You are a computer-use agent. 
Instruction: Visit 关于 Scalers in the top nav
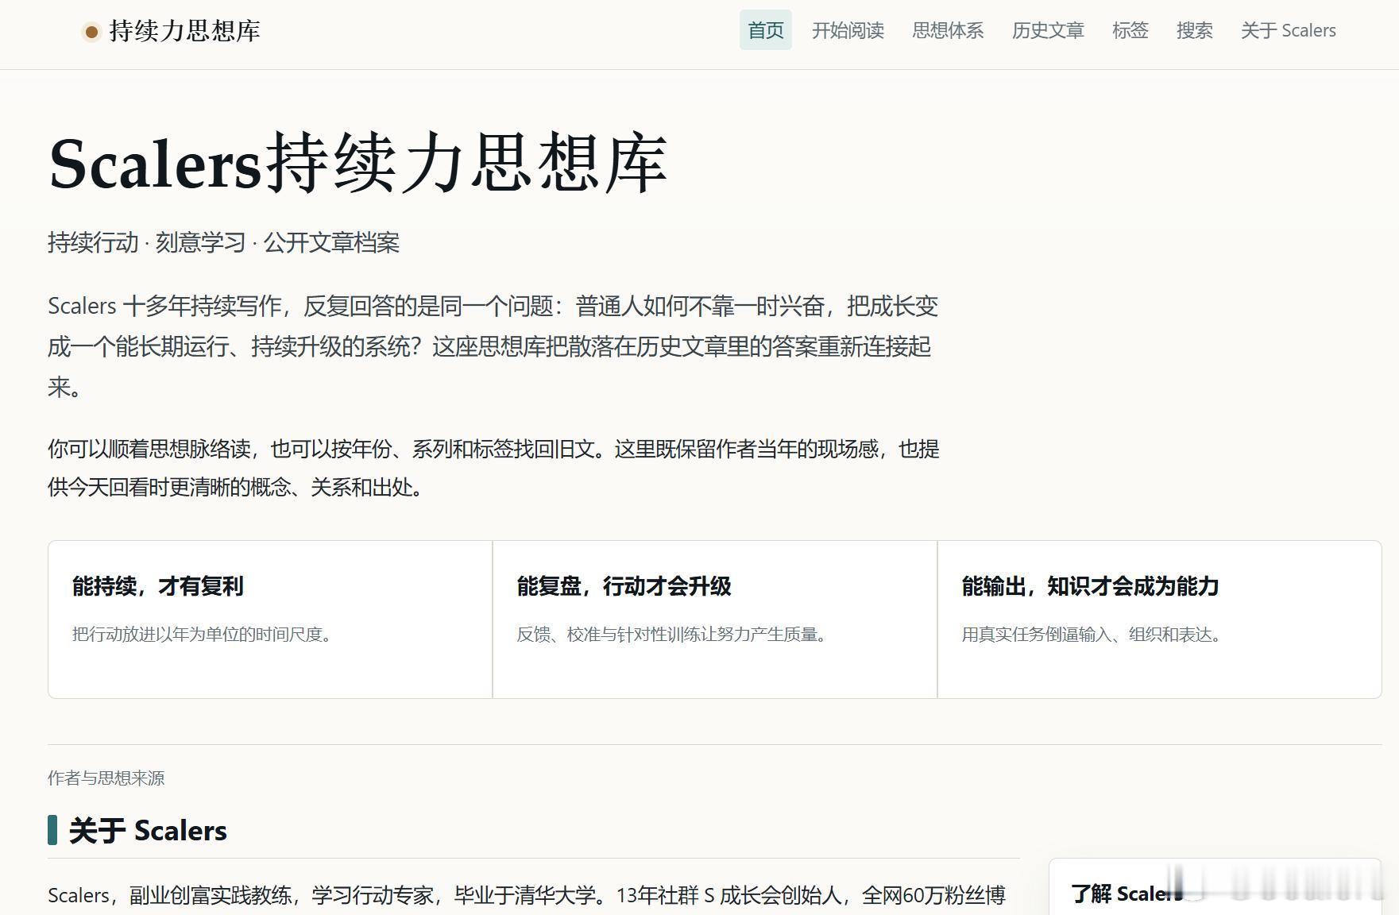[x=1289, y=30]
